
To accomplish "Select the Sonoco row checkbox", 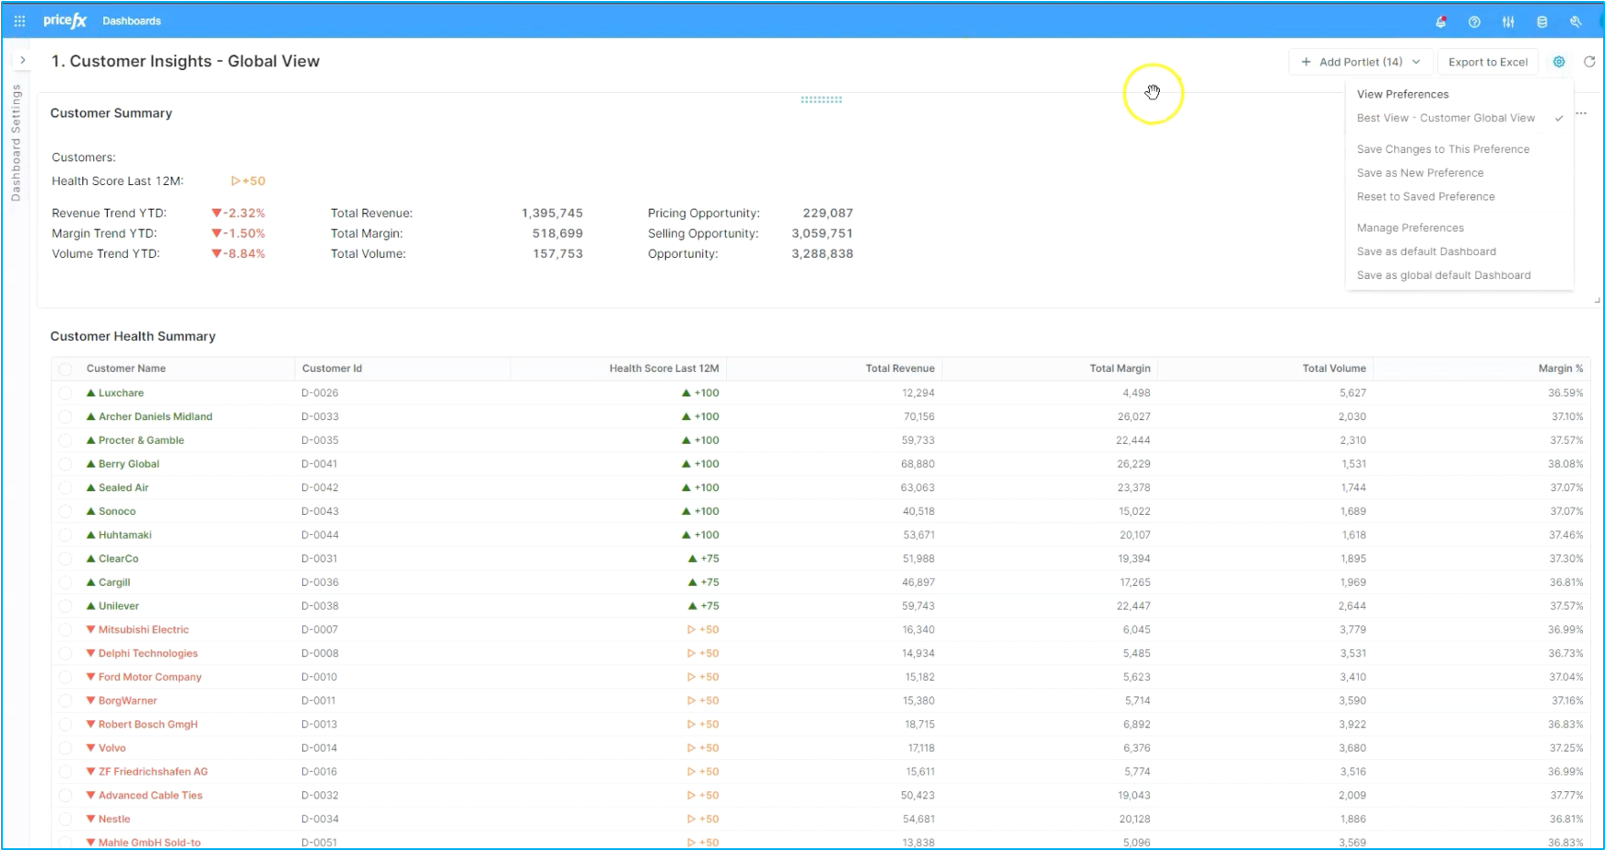I will click(x=65, y=512).
